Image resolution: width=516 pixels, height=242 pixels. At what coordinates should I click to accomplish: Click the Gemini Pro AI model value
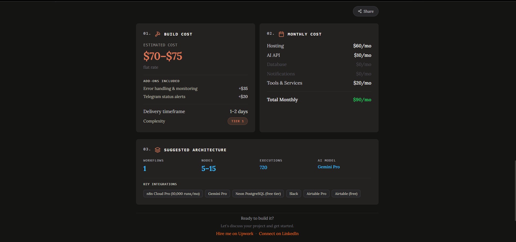328,167
